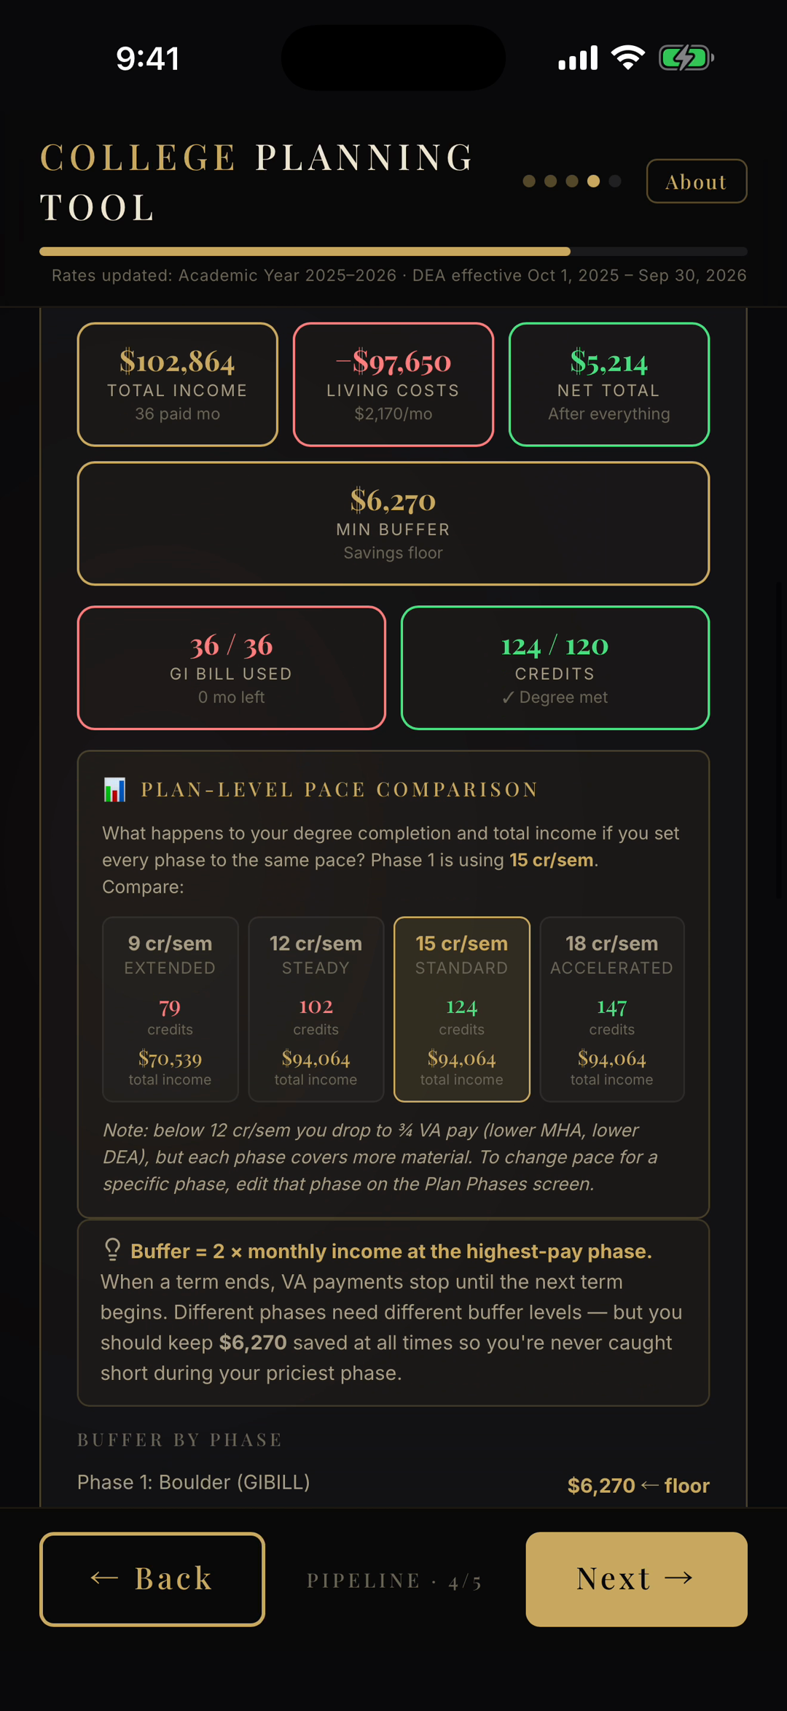Choose the 18 cr/sem Accelerated pace
The height and width of the screenshot is (1711, 787).
(x=612, y=1009)
